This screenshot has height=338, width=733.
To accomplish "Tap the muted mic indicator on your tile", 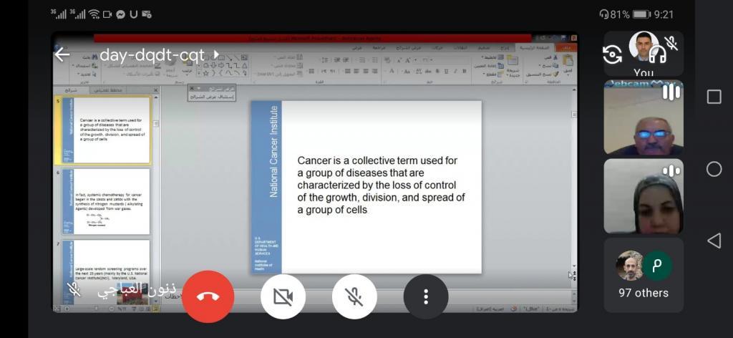I will click(671, 42).
